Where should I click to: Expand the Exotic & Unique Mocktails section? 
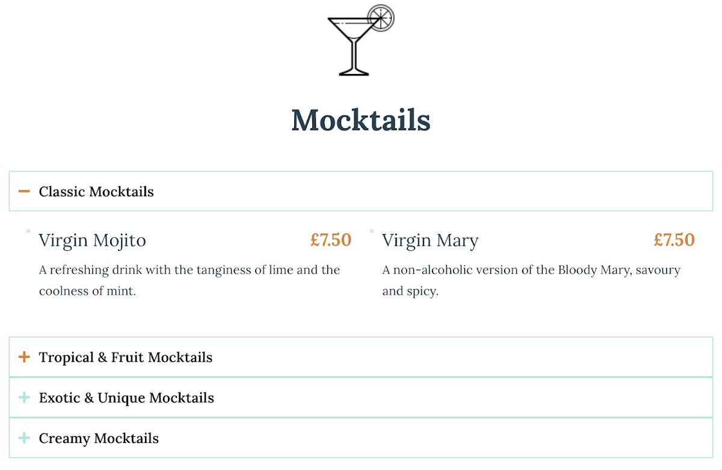pyautogui.click(x=126, y=398)
